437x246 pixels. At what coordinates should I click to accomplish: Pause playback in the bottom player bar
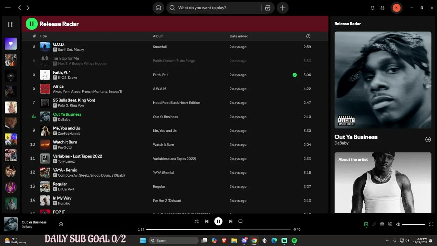click(x=218, y=221)
